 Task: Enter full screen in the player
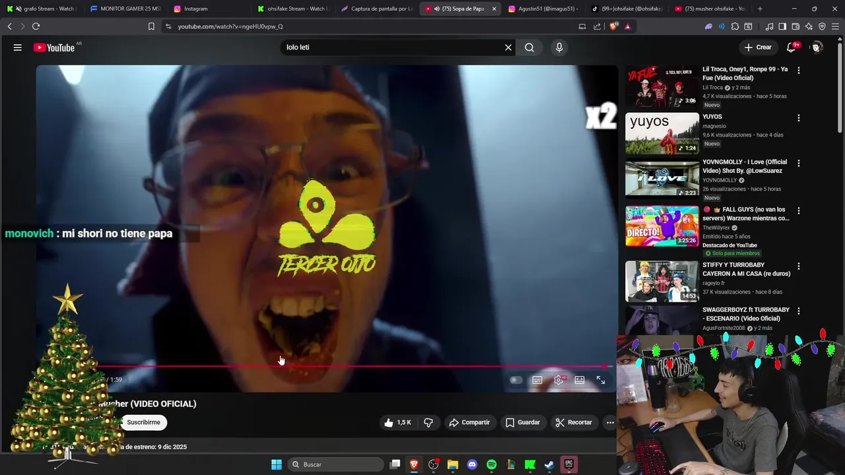[x=601, y=380]
